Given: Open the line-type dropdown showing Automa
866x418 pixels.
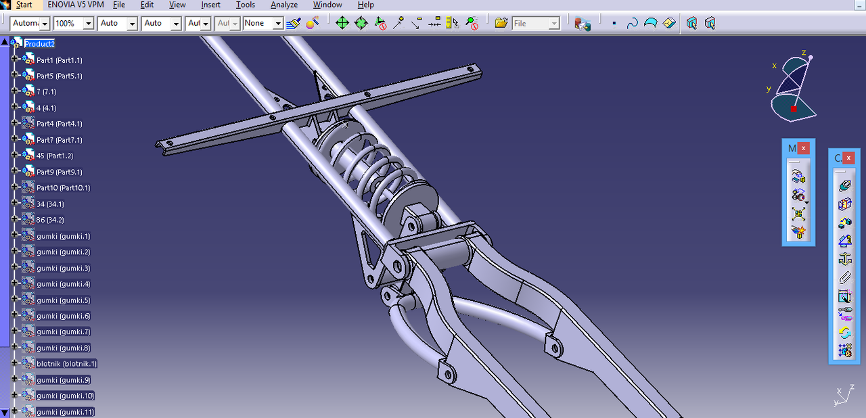Looking at the screenshot, I should coord(45,24).
